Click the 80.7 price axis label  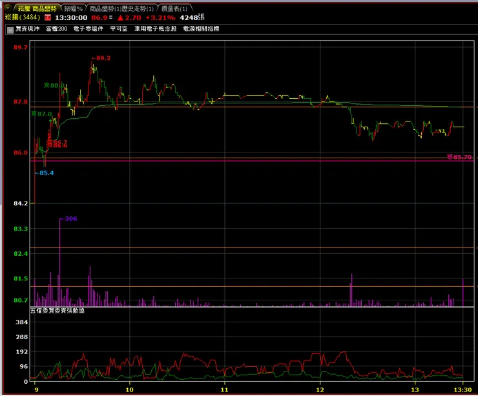tap(21, 300)
